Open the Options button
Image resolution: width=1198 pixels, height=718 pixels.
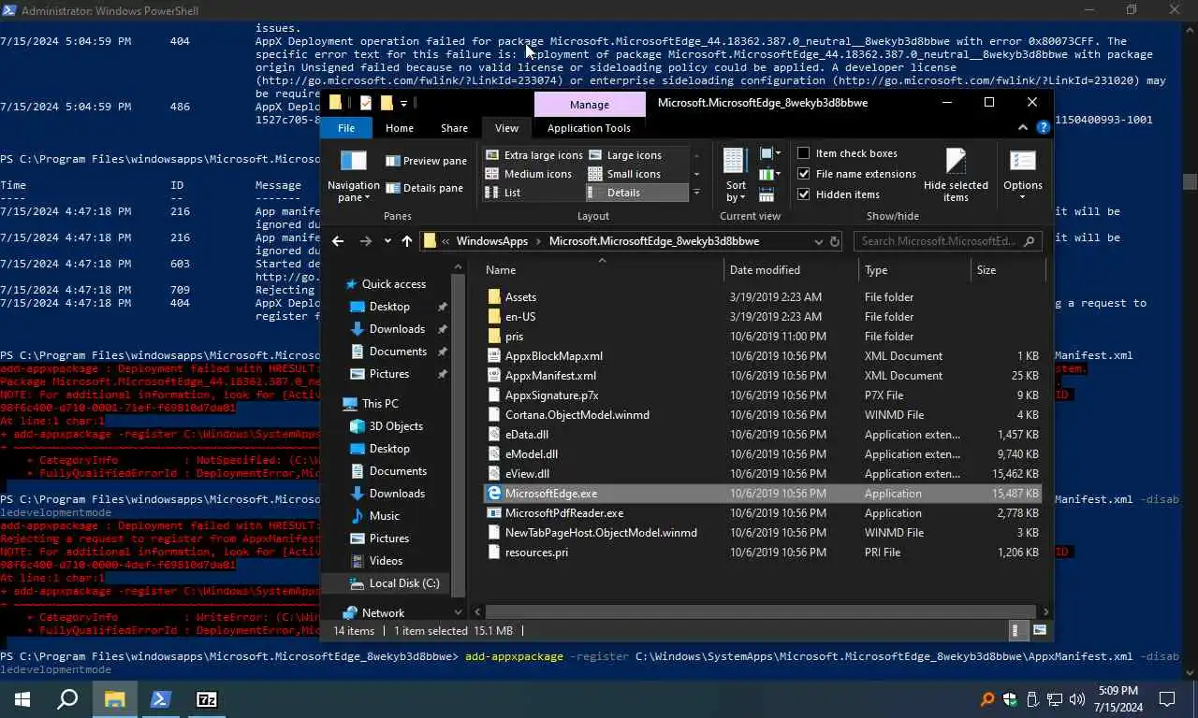1022,175
